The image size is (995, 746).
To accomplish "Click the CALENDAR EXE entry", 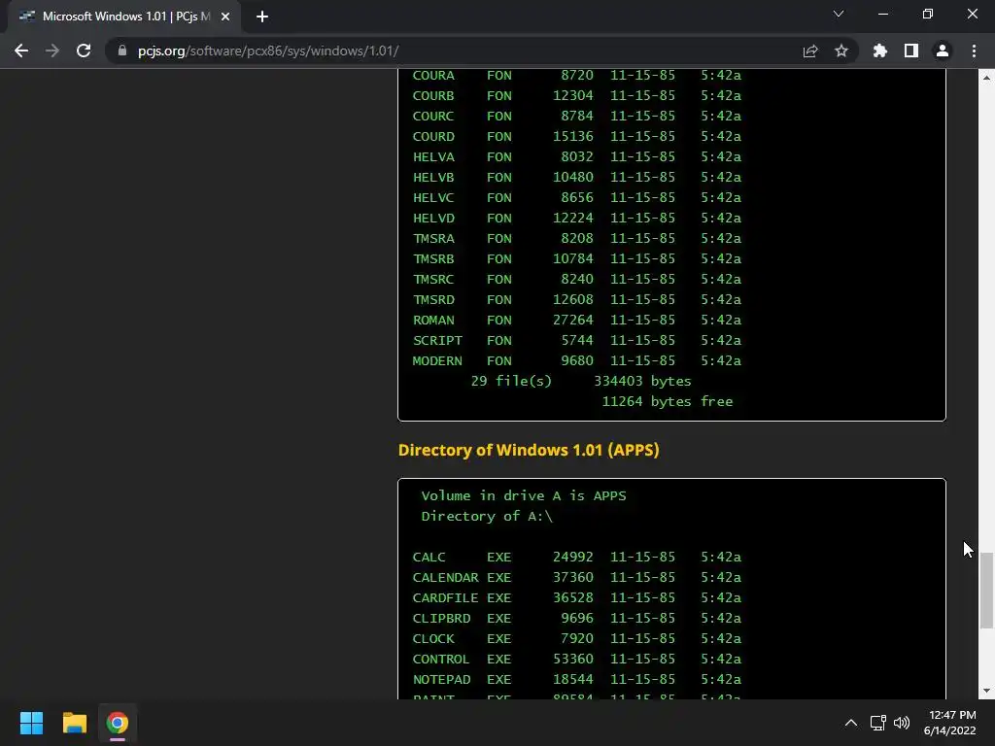I will [577, 577].
